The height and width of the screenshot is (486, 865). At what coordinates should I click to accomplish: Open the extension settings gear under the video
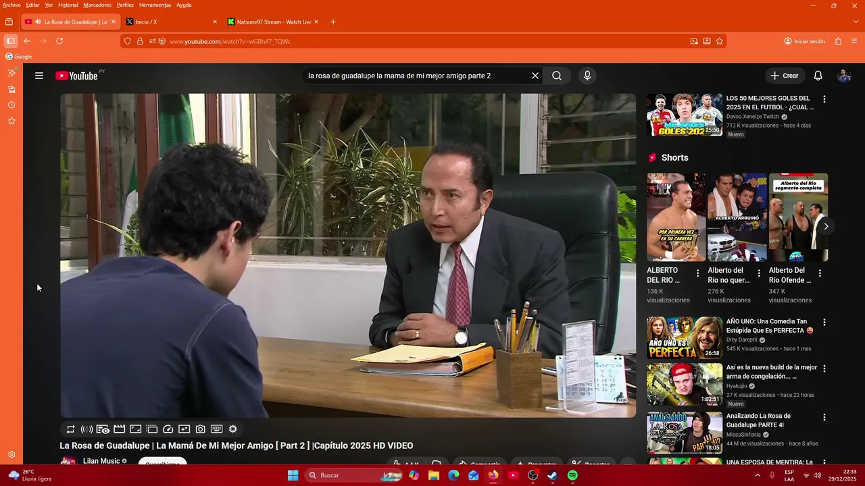coord(233,429)
